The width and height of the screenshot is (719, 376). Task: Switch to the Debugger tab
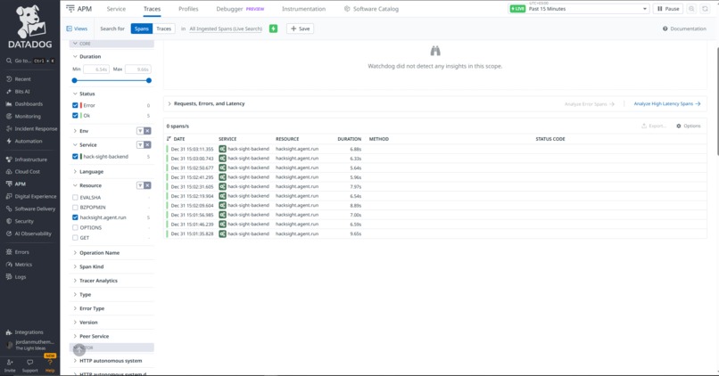pyautogui.click(x=240, y=9)
